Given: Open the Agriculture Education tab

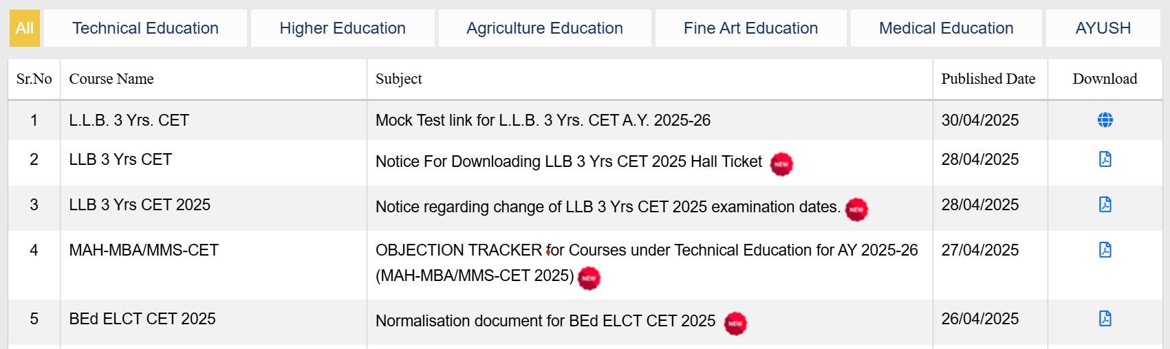Looking at the screenshot, I should coord(544,28).
